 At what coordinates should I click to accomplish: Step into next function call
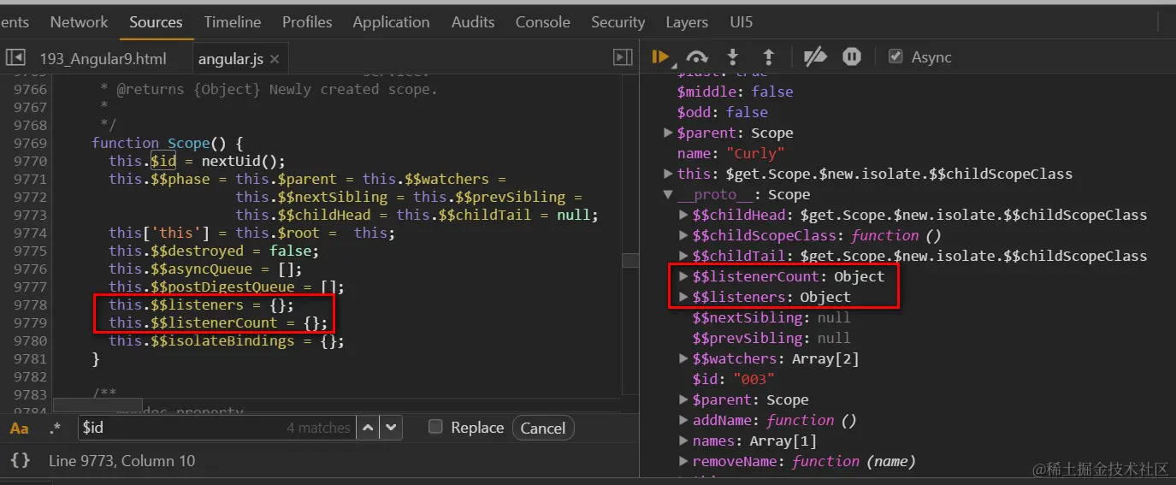point(733,57)
